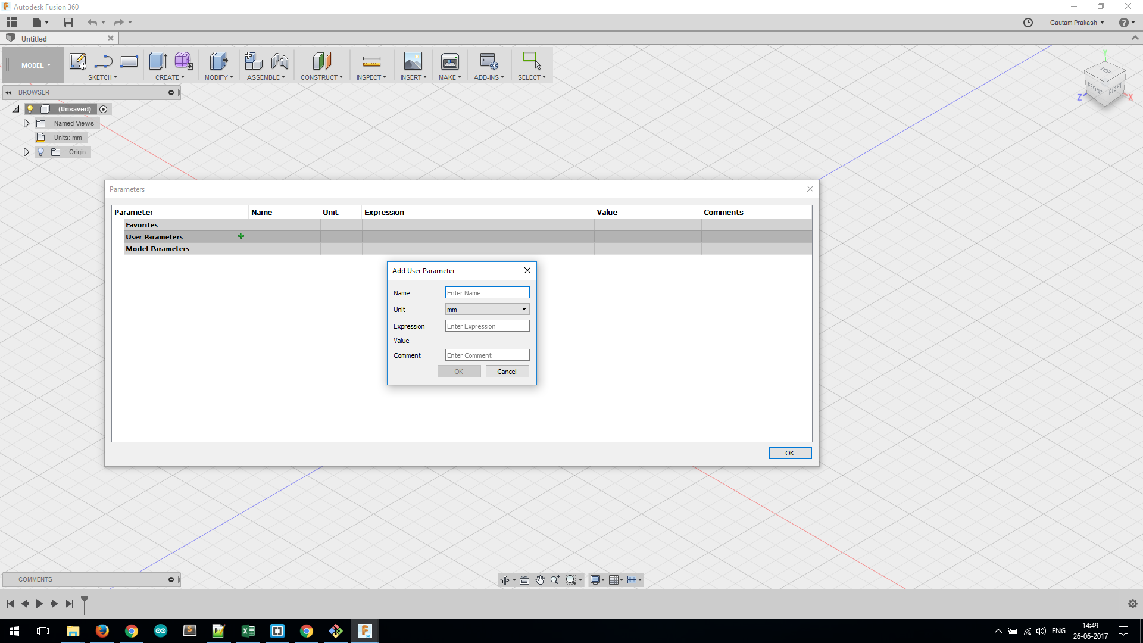
Task: Select the Extrude tool
Action: click(158, 61)
